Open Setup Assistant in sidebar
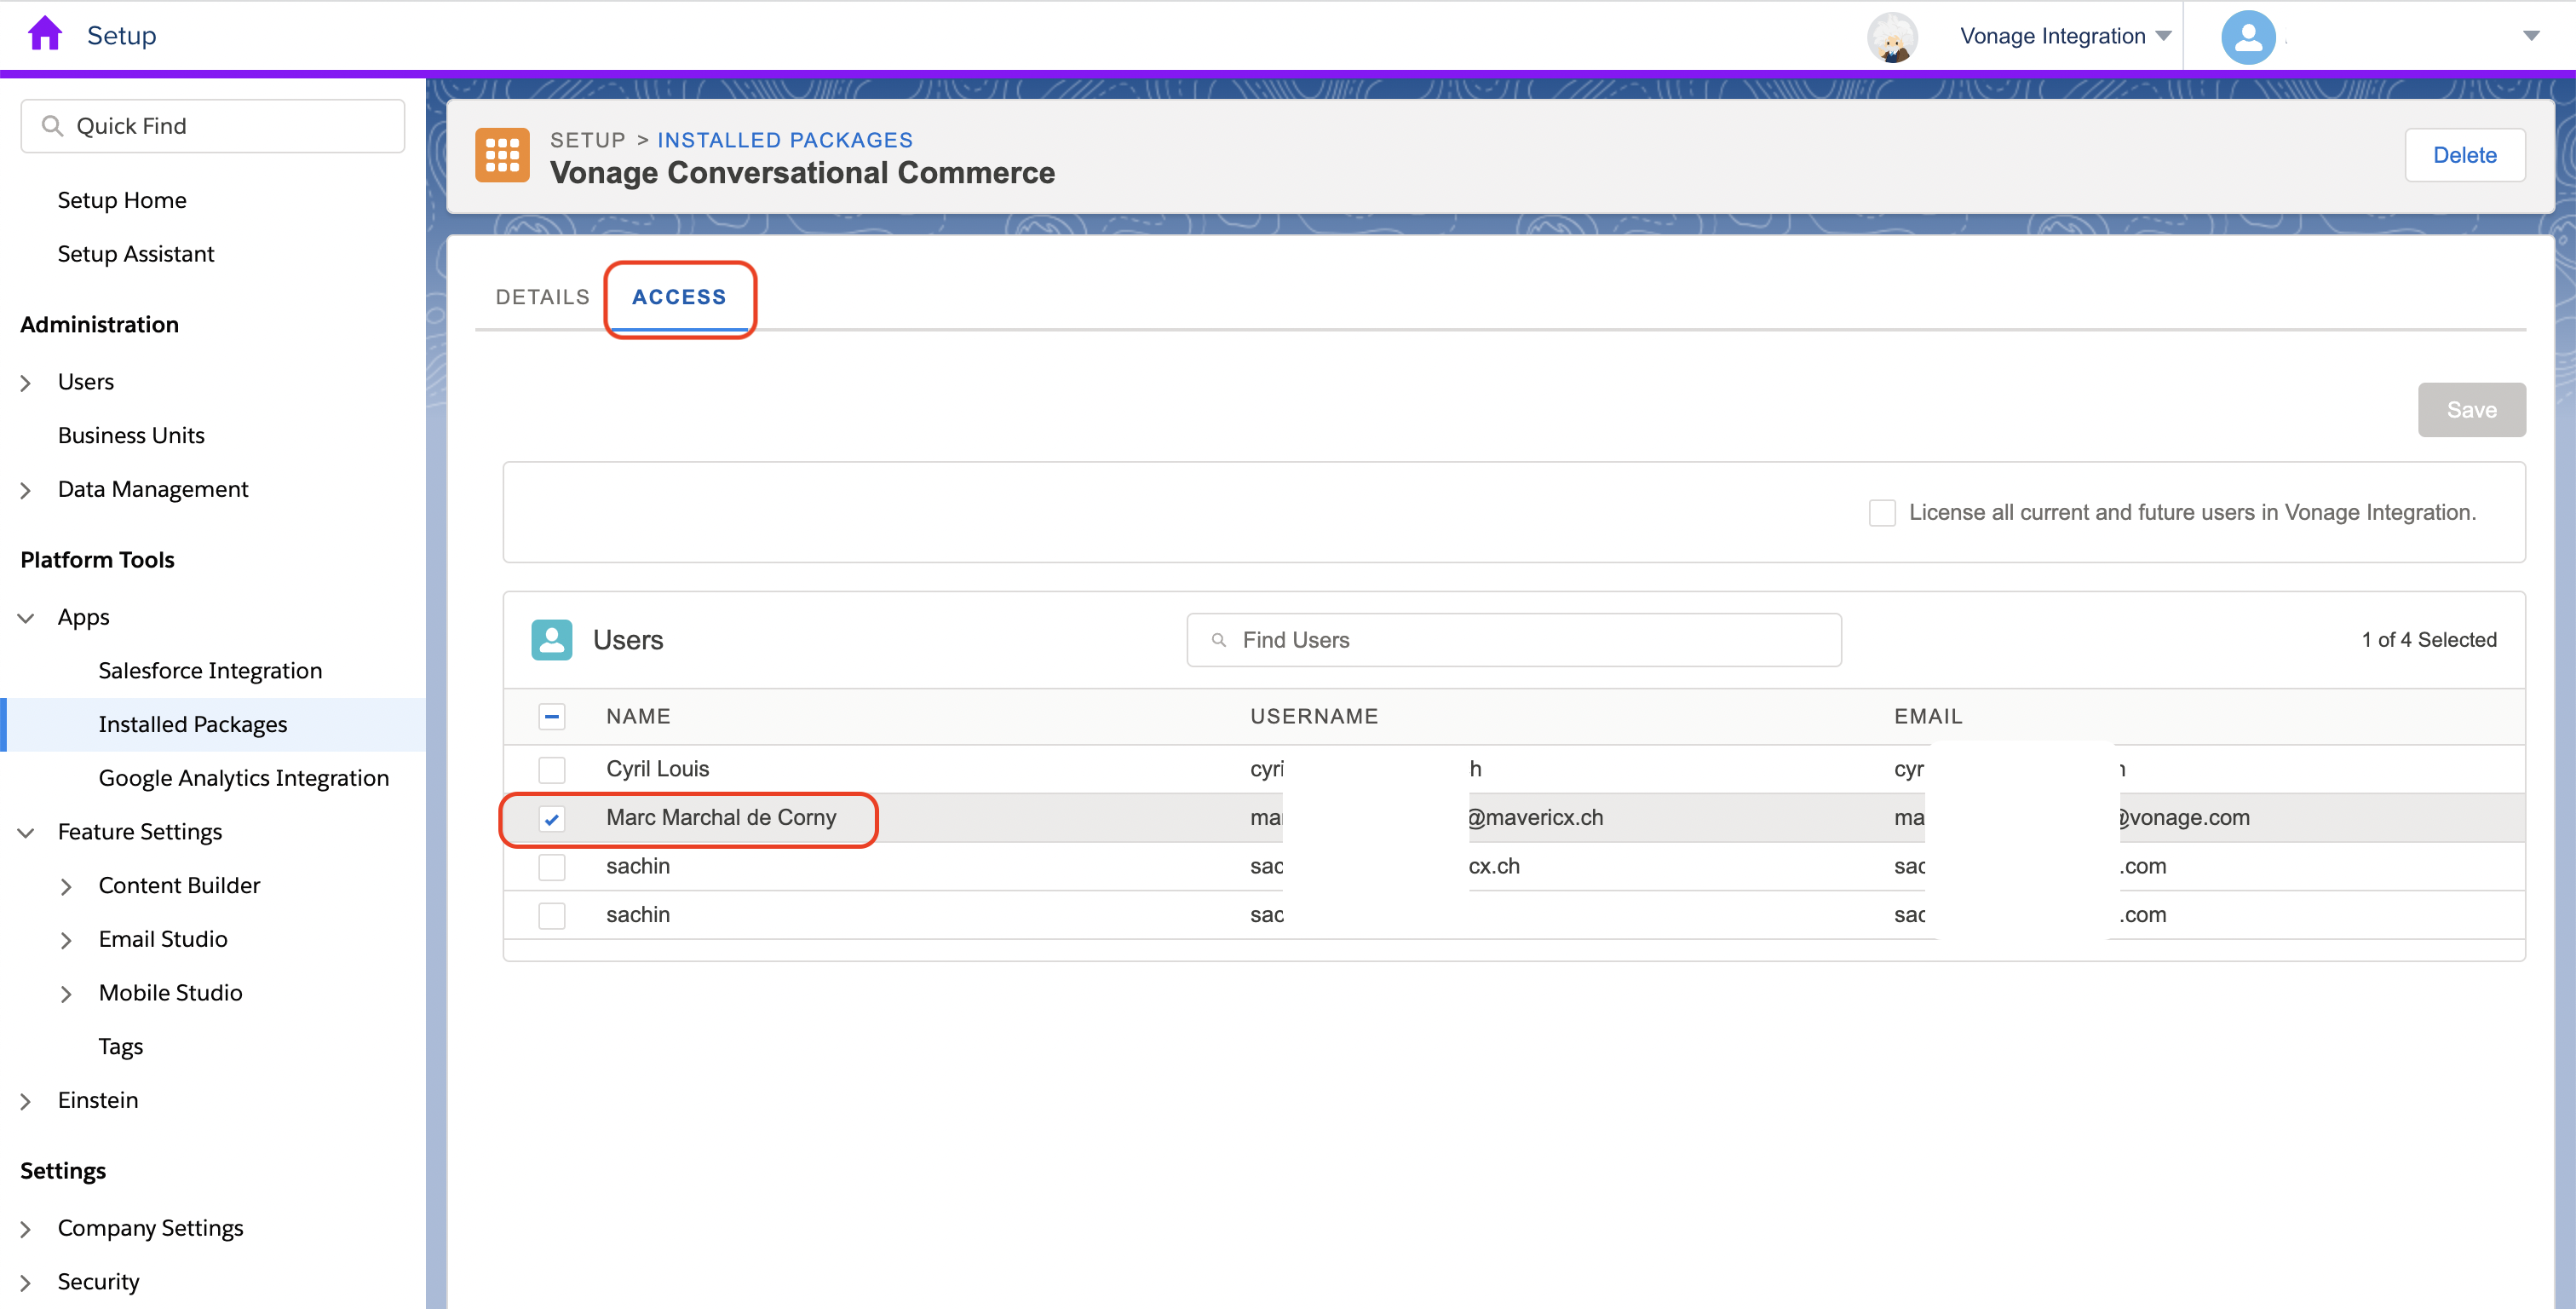Viewport: 2576px width, 1309px height. point(136,254)
